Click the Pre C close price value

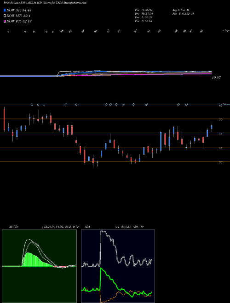[x=144, y=21]
